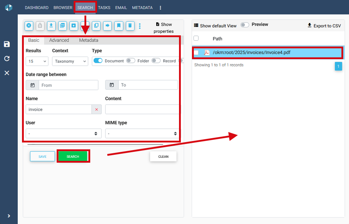
Task: Open the Context Taxonomy dropdown
Action: 70,61
